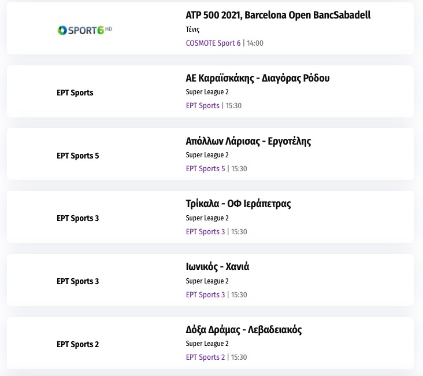Click bold EPT Sports 3 beside Τρίκαλα match

(x=78, y=219)
